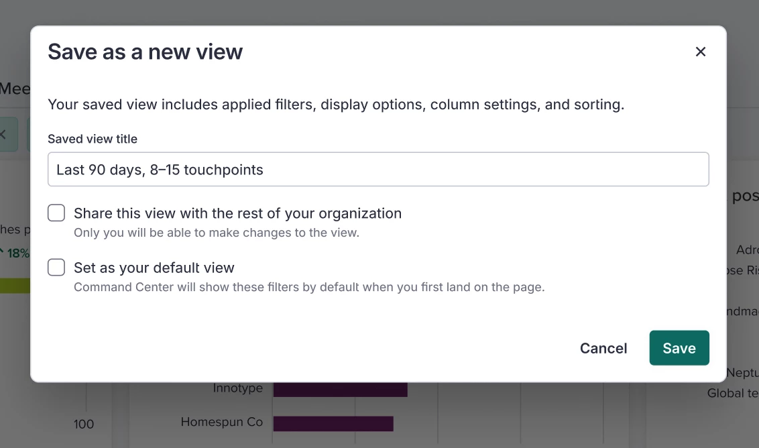Click the dimmed X icon behind the dialog
This screenshot has height=448, width=759.
click(x=4, y=134)
